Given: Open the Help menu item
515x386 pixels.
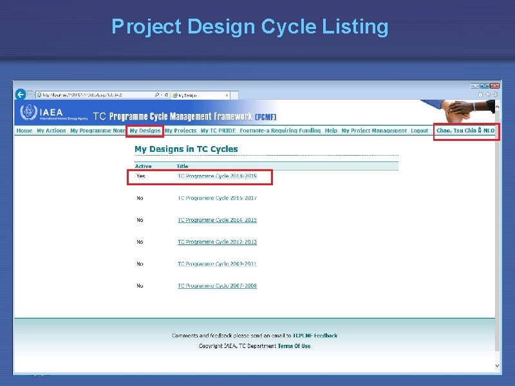Looking at the screenshot, I should pos(332,131).
